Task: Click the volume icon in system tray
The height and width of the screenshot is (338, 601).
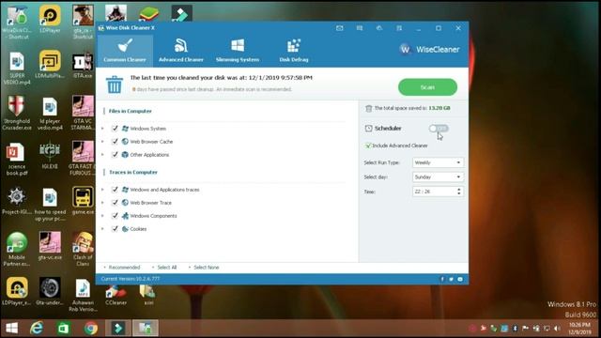Action: click(x=557, y=329)
